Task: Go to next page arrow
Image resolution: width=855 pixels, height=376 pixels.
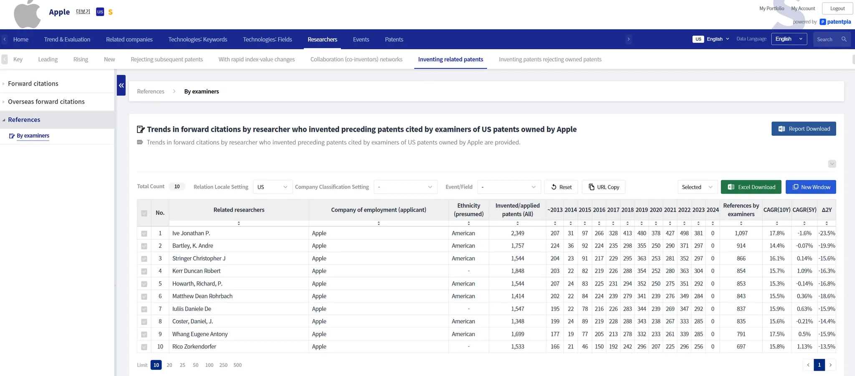Action: tap(831, 365)
